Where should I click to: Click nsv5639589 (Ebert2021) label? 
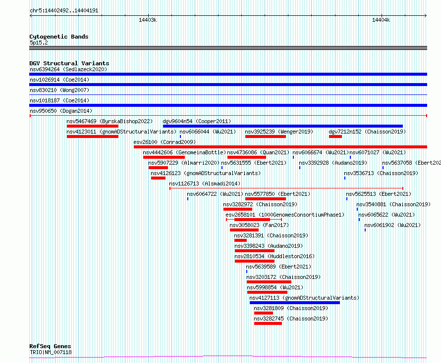click(x=278, y=267)
